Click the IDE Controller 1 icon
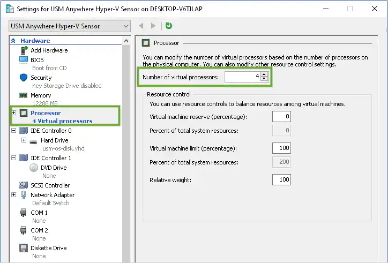The width and height of the screenshot is (388, 263). pos(24,157)
